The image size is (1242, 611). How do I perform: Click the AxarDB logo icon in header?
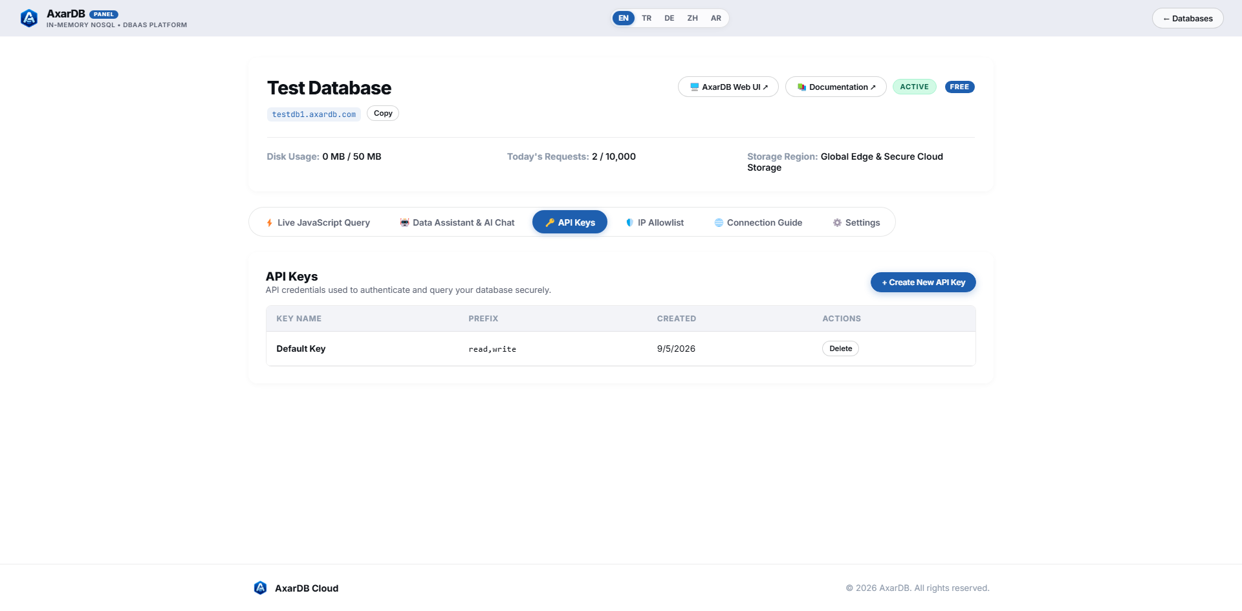[x=29, y=18]
